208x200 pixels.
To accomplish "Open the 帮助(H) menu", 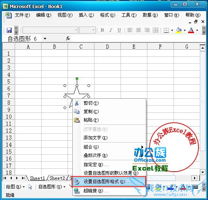I will [193, 15].
